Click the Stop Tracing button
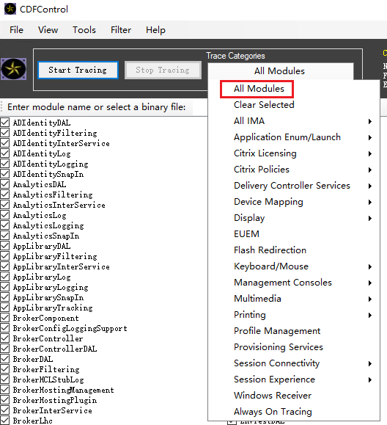The height and width of the screenshot is (425, 387). click(163, 70)
